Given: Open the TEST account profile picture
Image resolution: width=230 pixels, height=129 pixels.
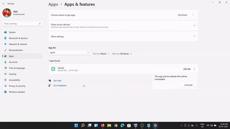Looking at the screenshot, I should point(7,13).
